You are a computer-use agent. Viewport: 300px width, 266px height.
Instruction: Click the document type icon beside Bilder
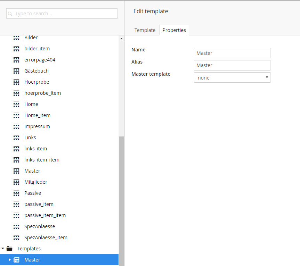[16, 38]
